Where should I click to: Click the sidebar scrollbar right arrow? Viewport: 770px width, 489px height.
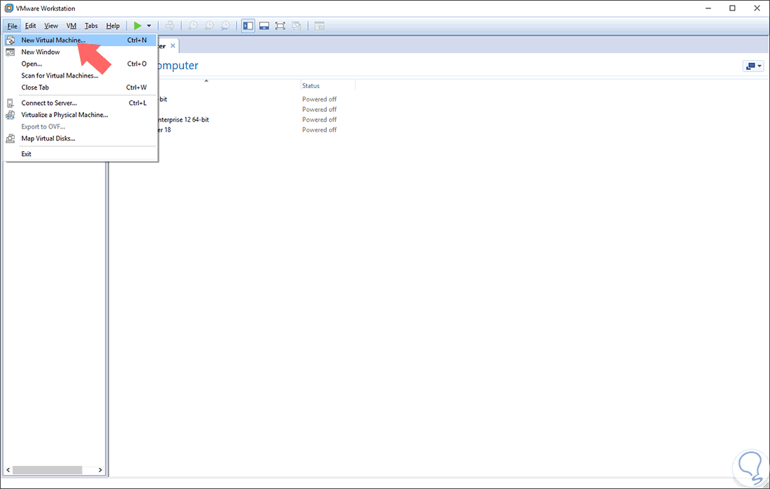(x=99, y=469)
